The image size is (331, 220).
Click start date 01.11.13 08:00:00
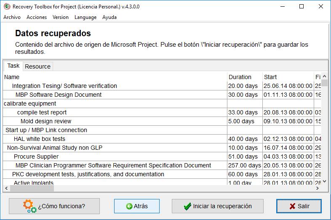(x=288, y=95)
